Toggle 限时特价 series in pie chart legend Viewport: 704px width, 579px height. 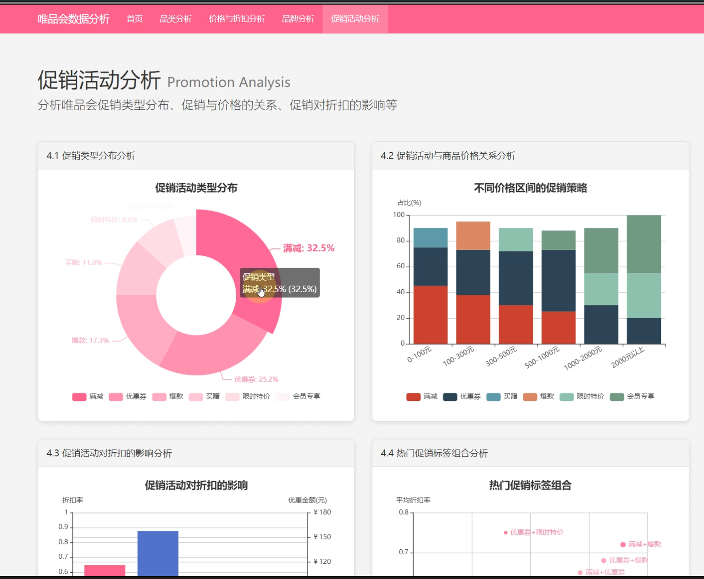232,396
